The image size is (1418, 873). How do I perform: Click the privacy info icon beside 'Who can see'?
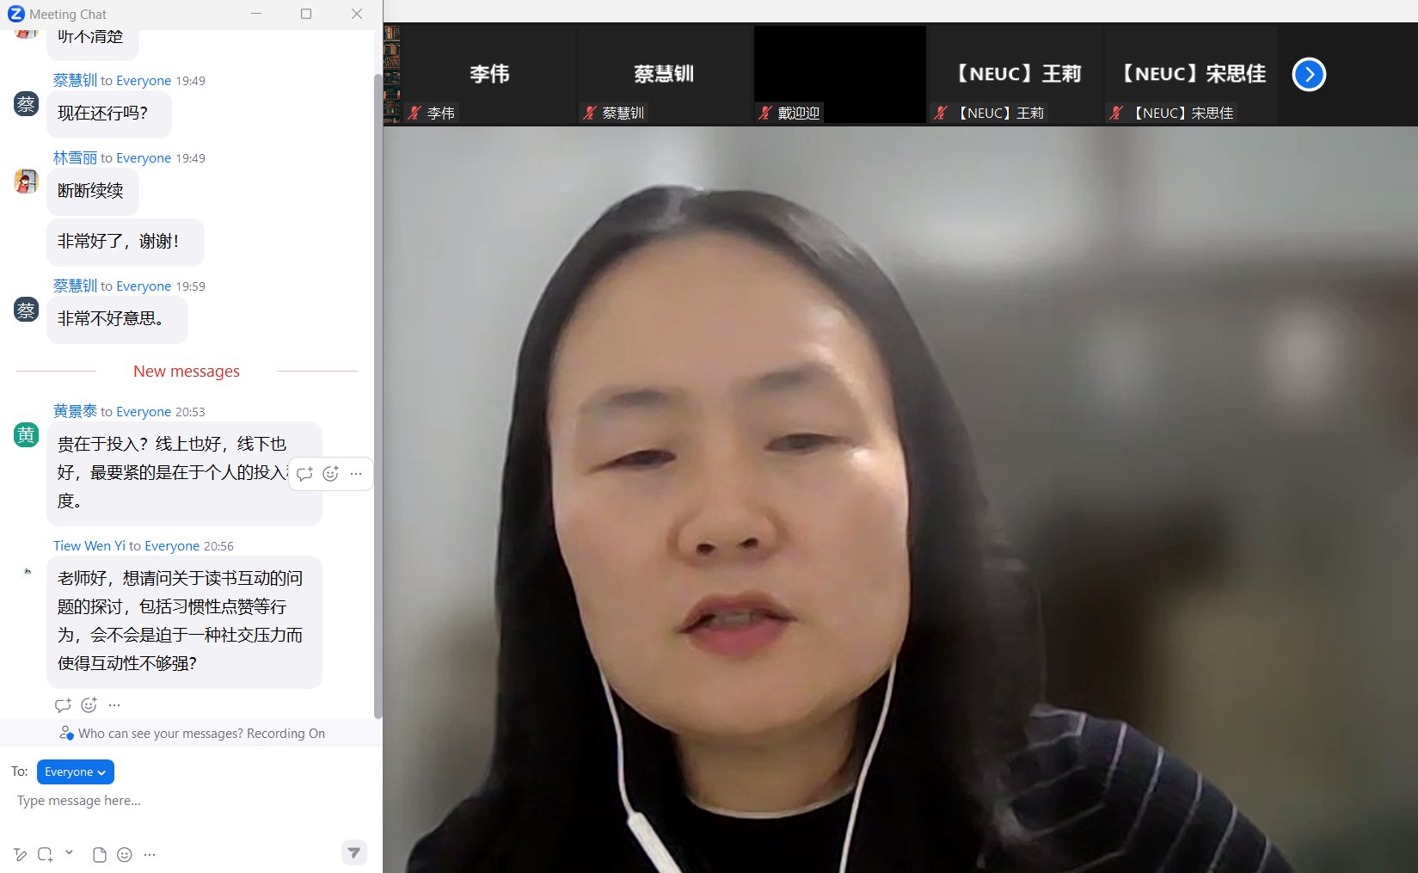(x=66, y=734)
